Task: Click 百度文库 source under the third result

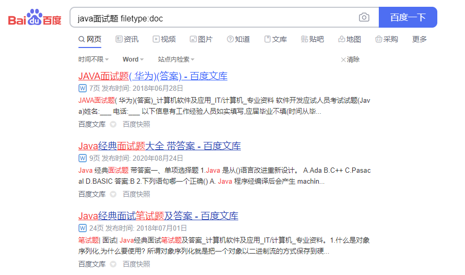Action: click(x=92, y=265)
